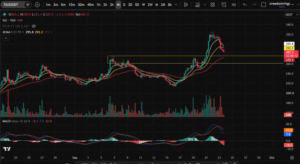Redo the last chart action
Image resolution: width=300 pixels, height=164 pixels.
(254, 5)
